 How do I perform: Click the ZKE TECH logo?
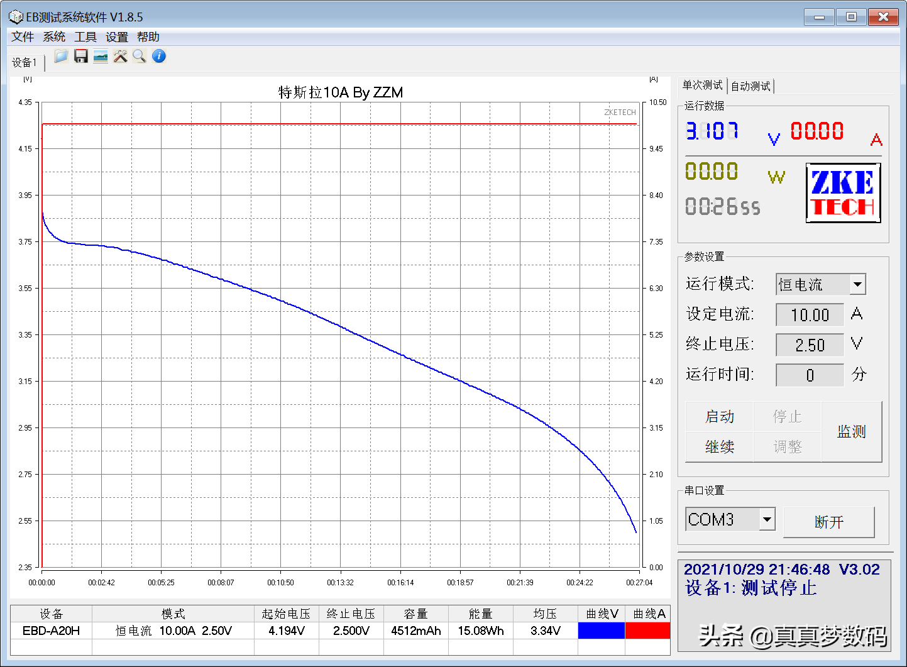[x=843, y=193]
